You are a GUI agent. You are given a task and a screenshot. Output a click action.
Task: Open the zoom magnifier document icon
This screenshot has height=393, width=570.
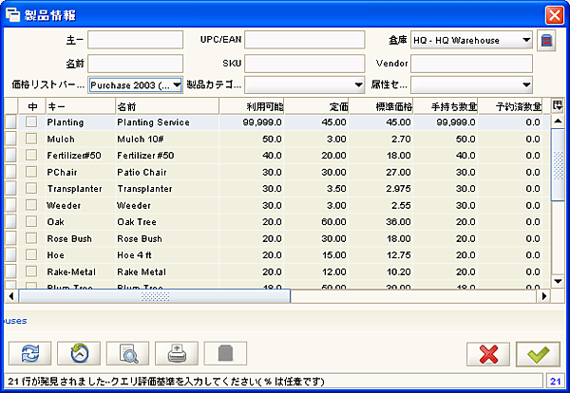click(x=128, y=353)
